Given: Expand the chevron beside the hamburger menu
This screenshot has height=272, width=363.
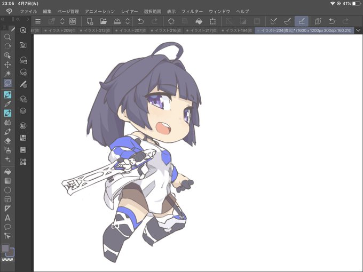Looking at the screenshot, I should pos(62,21).
